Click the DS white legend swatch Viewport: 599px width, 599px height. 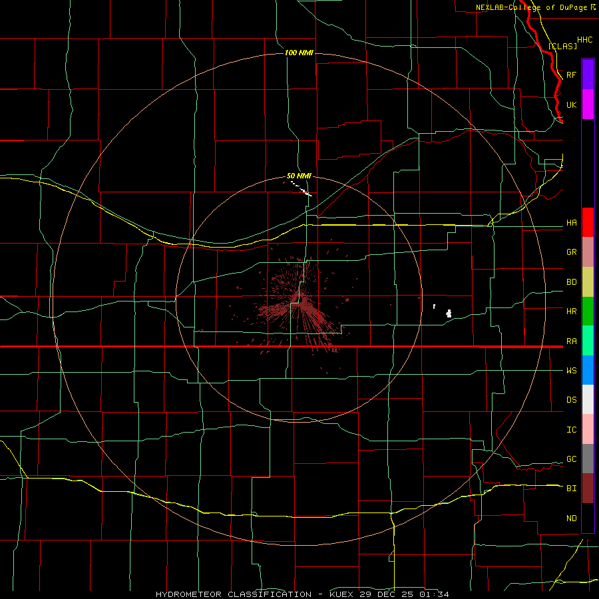coord(588,399)
